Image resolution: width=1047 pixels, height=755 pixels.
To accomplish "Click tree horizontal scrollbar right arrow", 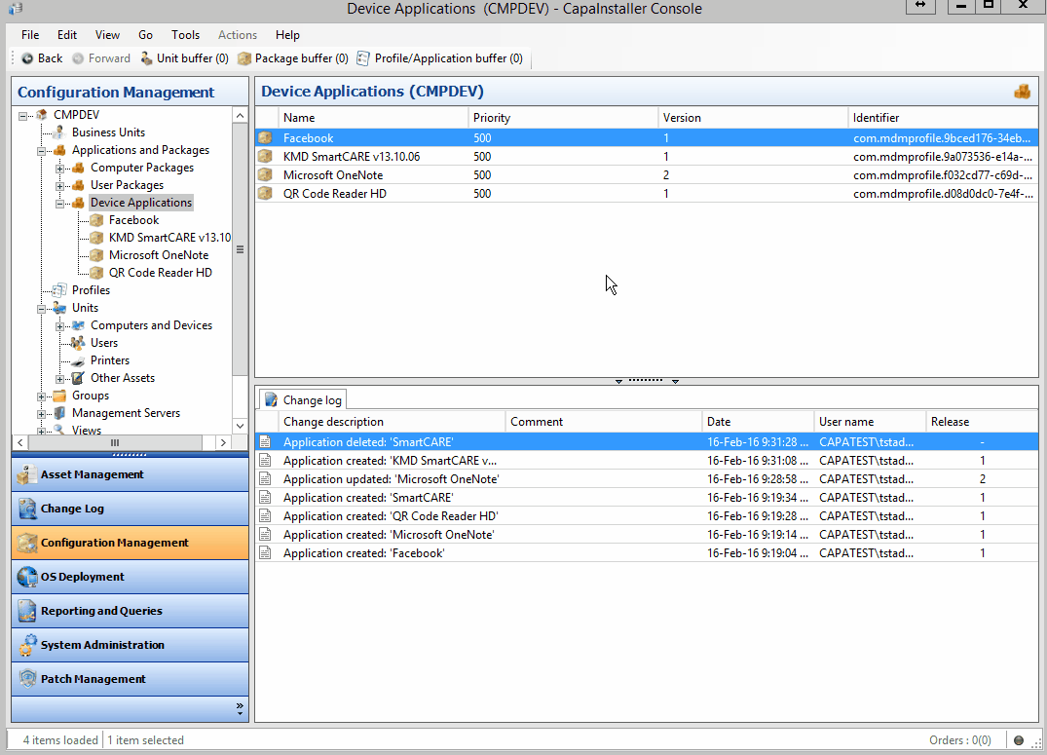I will coord(223,442).
